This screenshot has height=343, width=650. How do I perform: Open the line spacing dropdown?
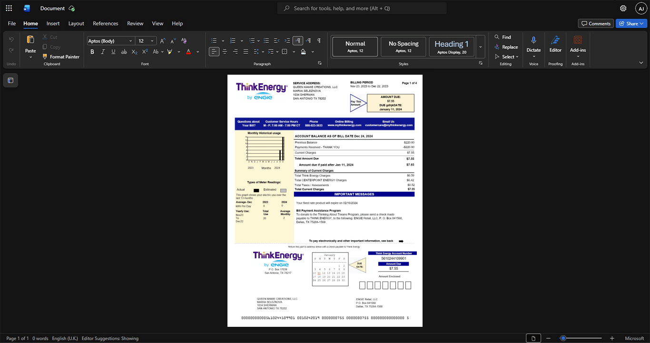258,51
